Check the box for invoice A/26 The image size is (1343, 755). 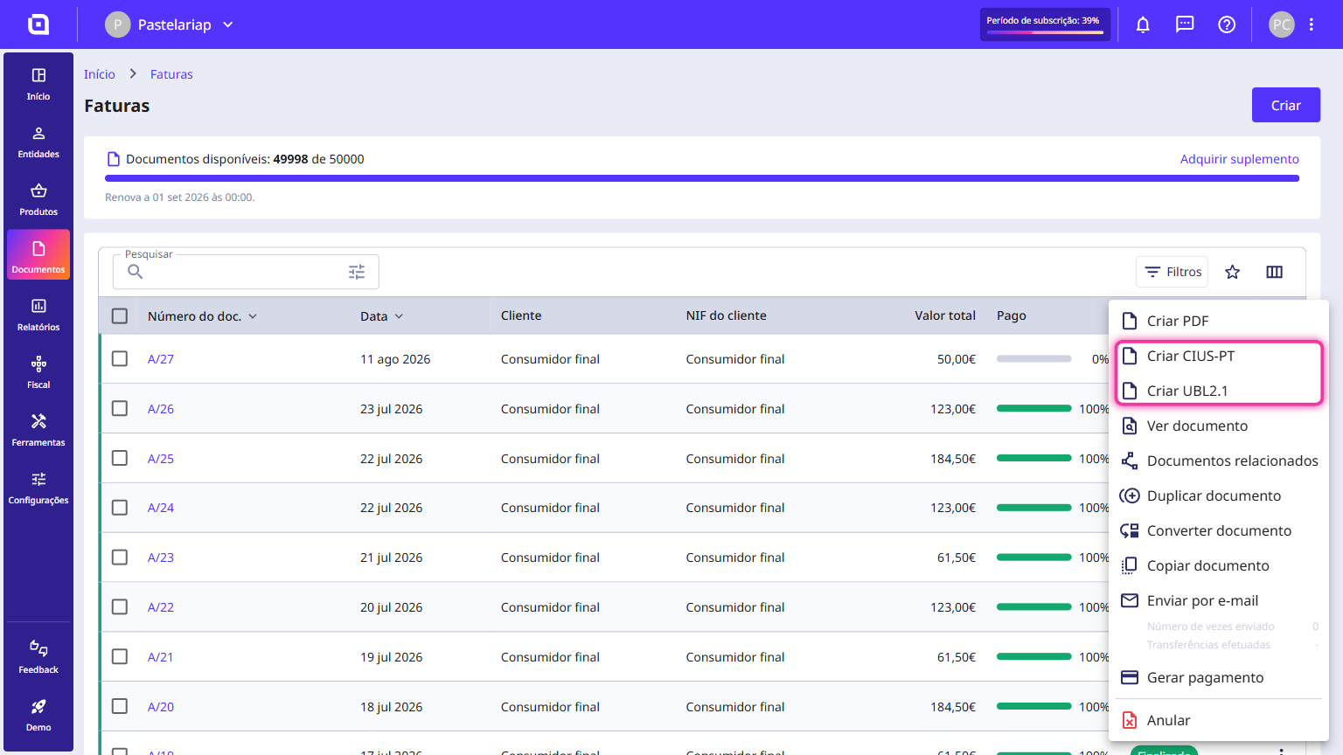click(120, 408)
